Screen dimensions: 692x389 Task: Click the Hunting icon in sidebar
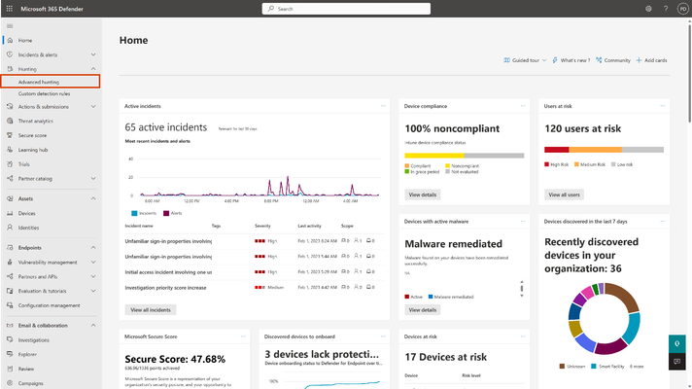pos(10,69)
